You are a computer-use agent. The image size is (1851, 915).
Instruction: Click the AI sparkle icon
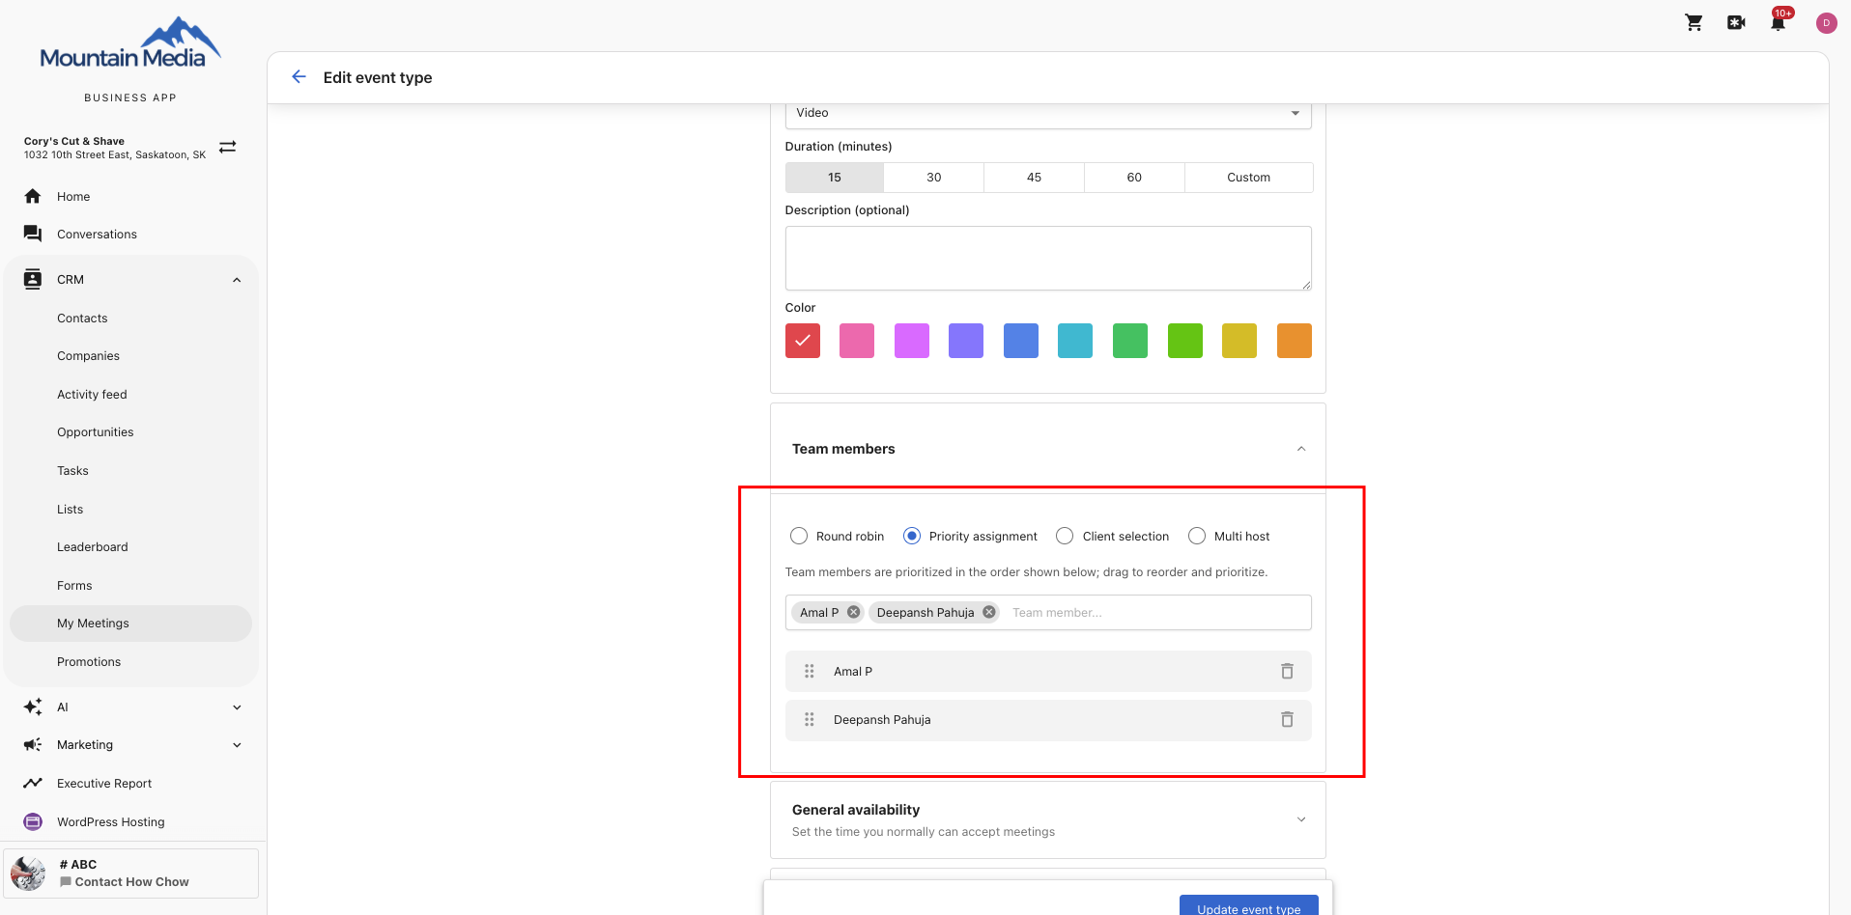tap(33, 707)
